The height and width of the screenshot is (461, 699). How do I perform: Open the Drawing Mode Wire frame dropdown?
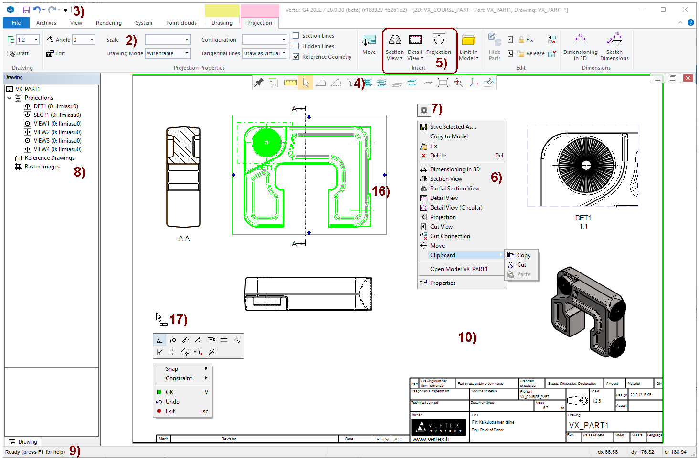tap(187, 53)
